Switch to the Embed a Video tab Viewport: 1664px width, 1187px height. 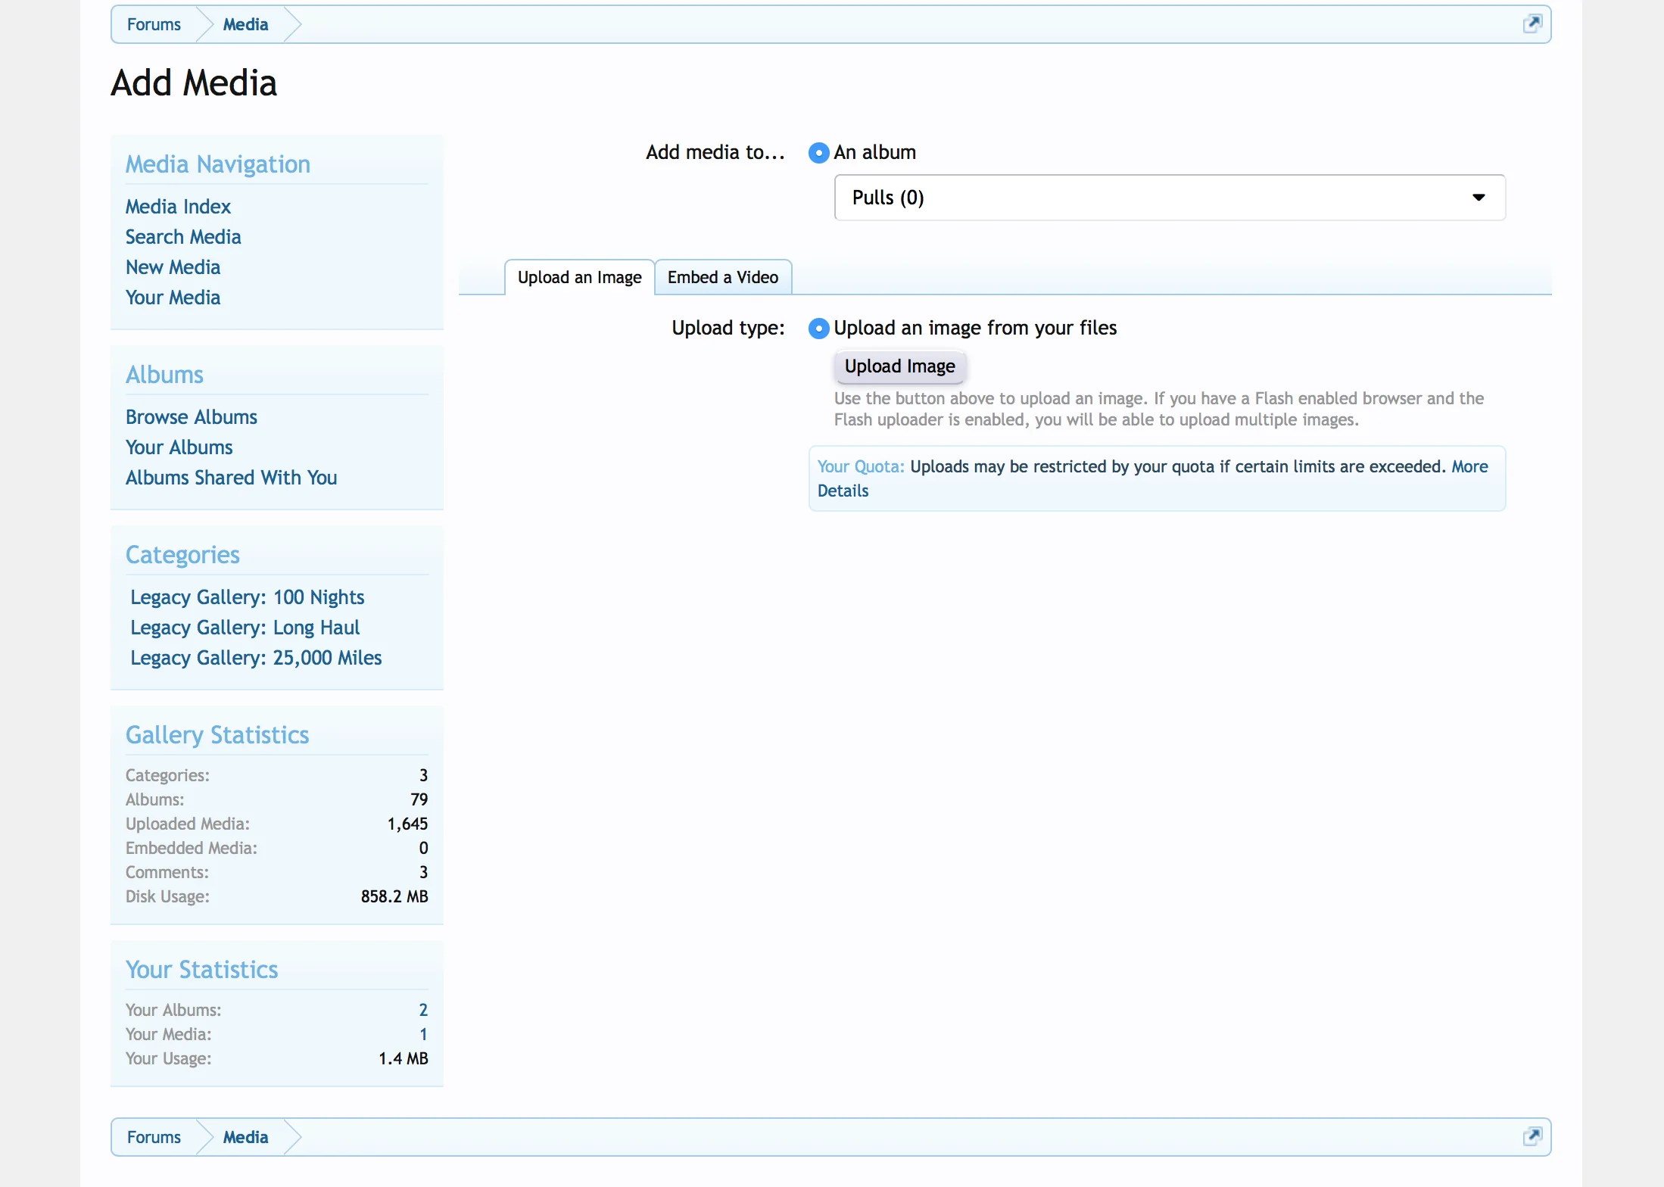coord(723,277)
